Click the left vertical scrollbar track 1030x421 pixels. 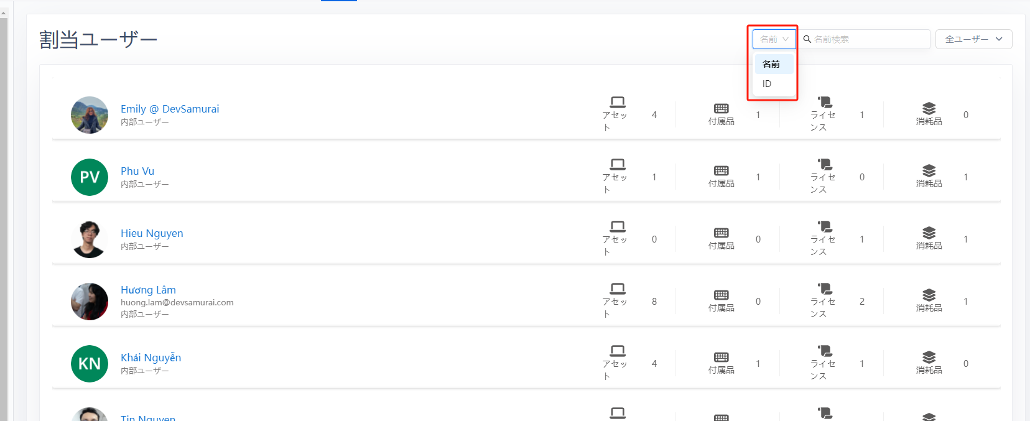point(4,218)
